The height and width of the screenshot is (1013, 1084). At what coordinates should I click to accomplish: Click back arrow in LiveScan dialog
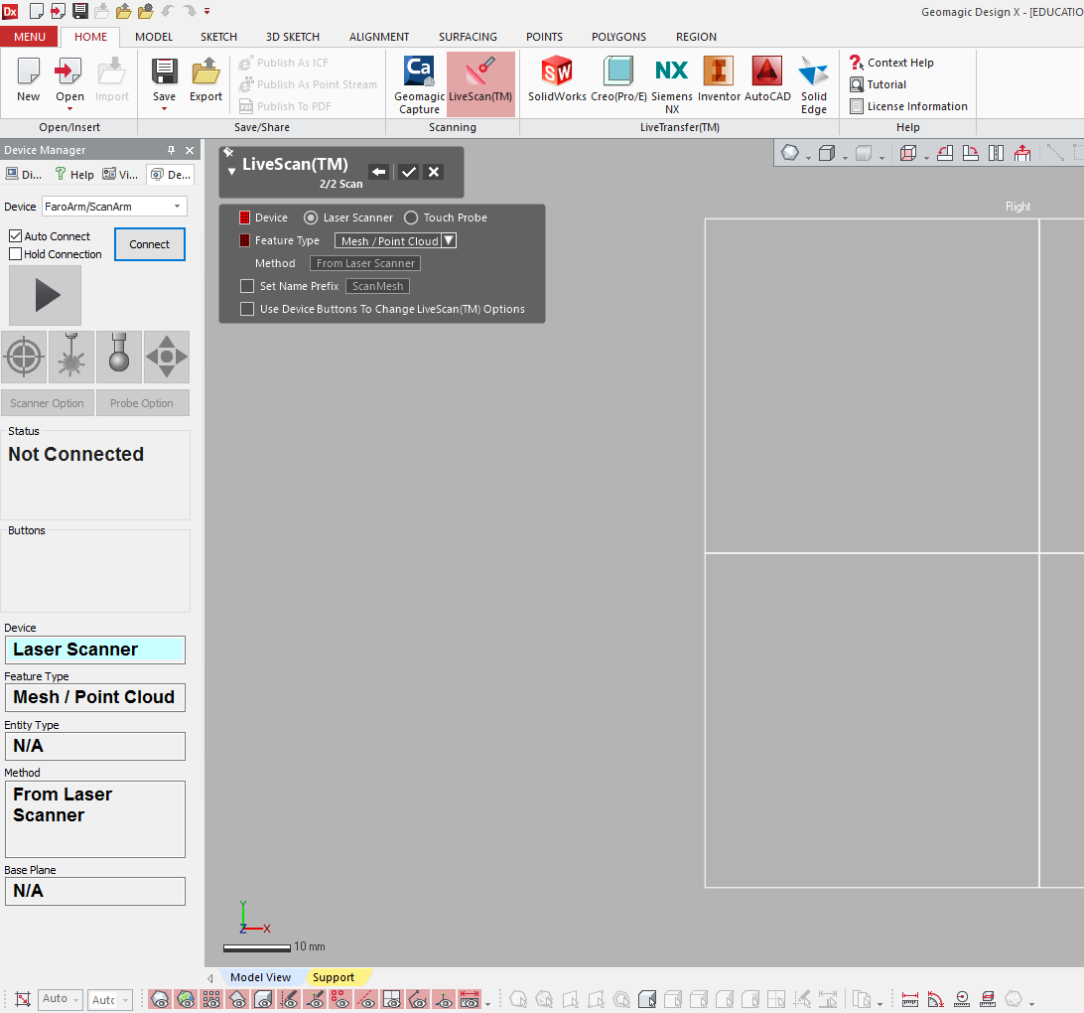tap(378, 172)
